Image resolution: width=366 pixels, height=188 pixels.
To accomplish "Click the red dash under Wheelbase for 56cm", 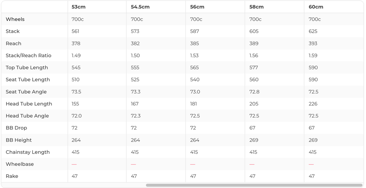I will pos(193,164).
